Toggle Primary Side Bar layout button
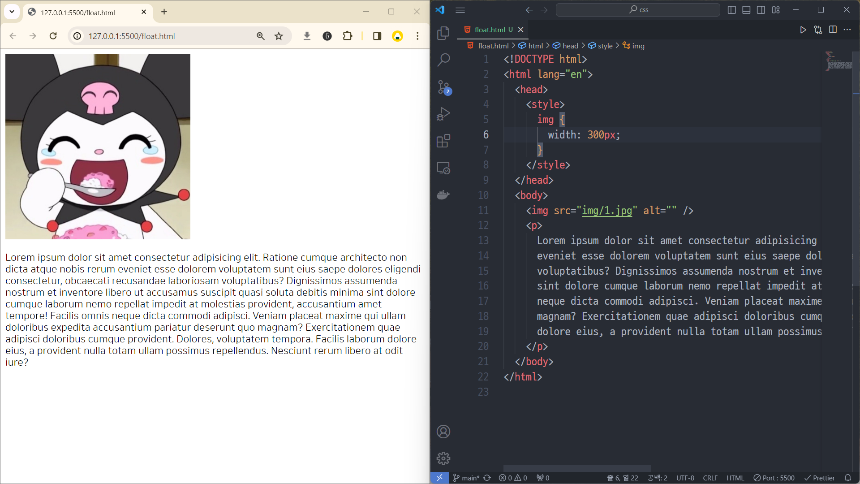 tap(732, 10)
